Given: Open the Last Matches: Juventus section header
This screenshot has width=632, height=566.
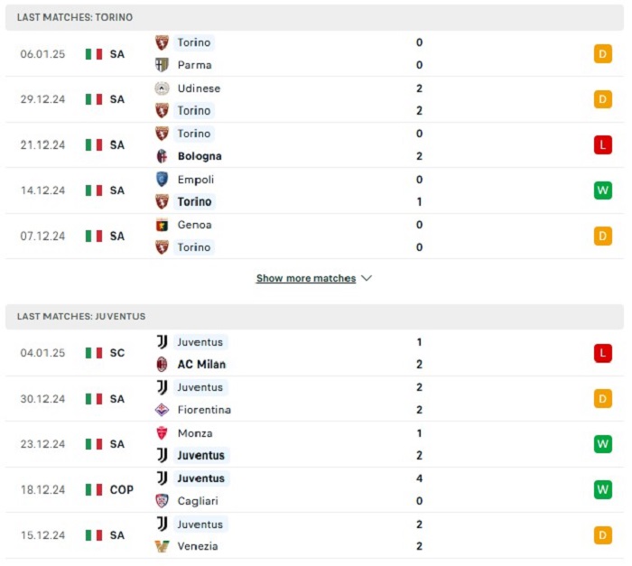Looking at the screenshot, I should [x=314, y=317].
